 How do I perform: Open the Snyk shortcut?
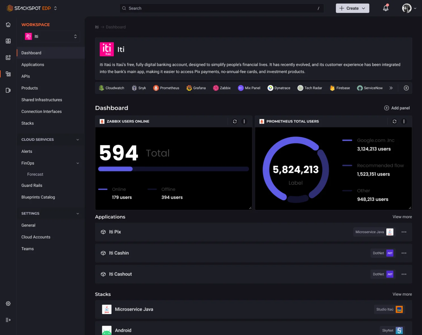[x=139, y=88]
